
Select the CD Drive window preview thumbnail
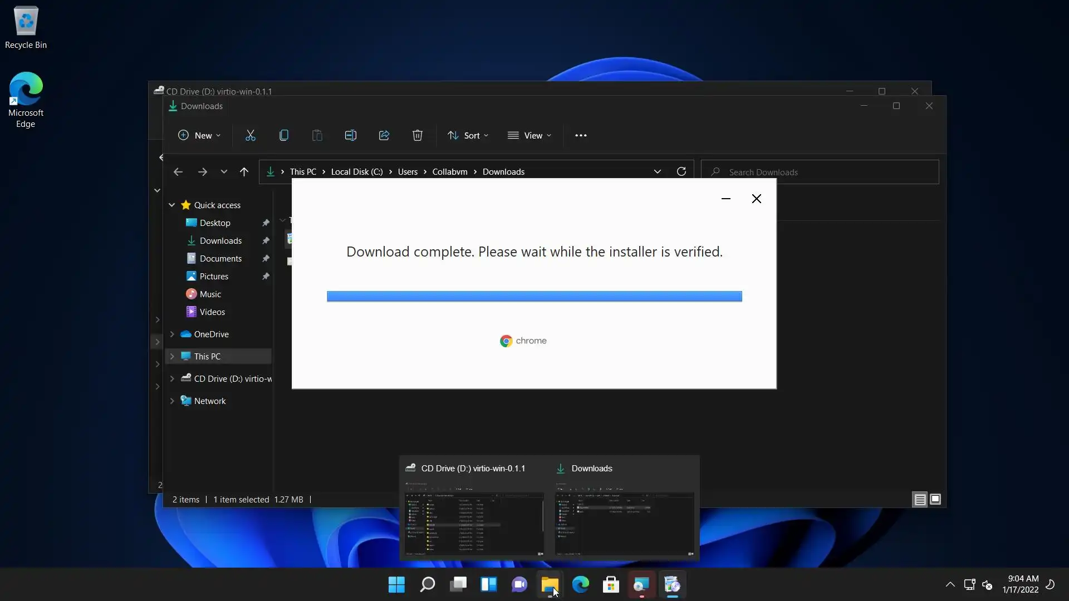pos(474,523)
